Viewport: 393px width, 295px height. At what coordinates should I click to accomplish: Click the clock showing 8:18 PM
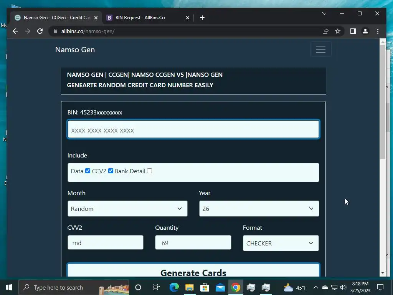click(x=360, y=287)
